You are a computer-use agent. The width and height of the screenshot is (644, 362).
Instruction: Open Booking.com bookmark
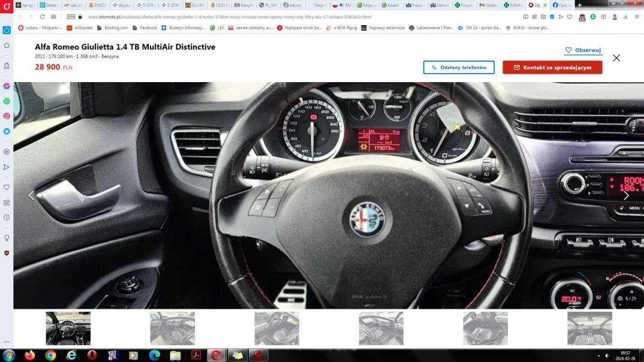[x=112, y=28]
